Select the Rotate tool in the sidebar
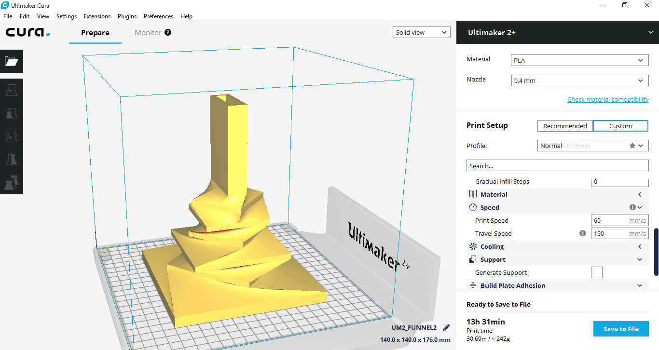Image resolution: width=659 pixels, height=350 pixels. tap(12, 136)
